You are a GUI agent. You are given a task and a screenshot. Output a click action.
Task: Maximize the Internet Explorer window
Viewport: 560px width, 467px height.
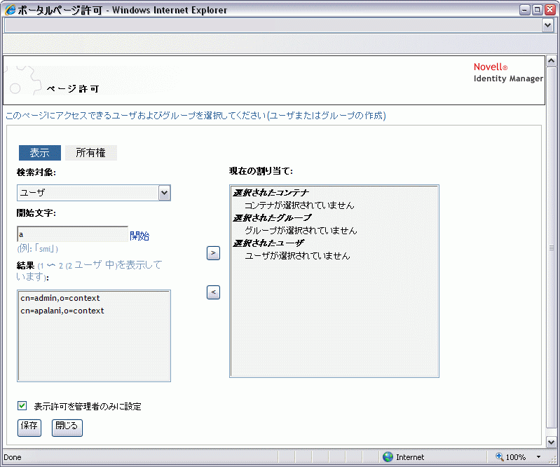[537, 10]
